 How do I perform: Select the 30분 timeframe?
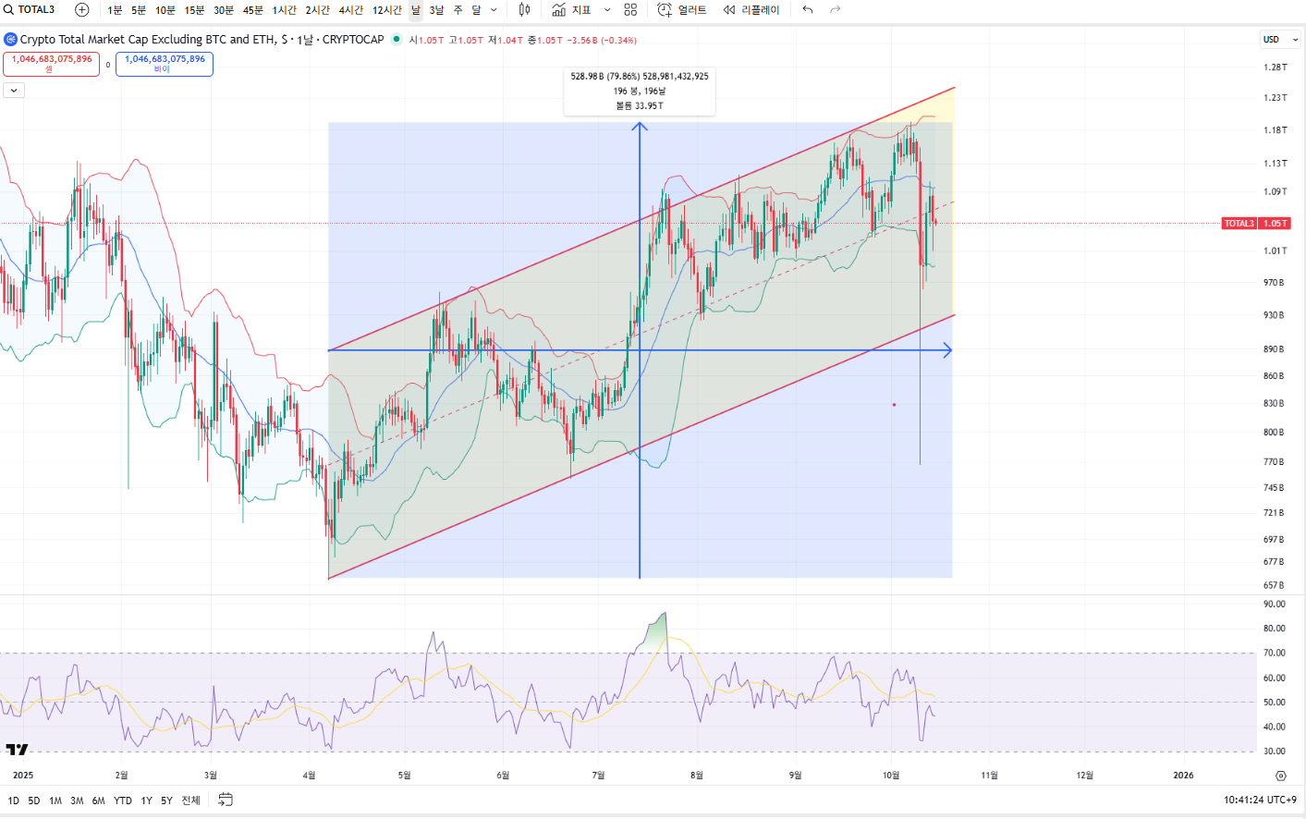point(224,10)
